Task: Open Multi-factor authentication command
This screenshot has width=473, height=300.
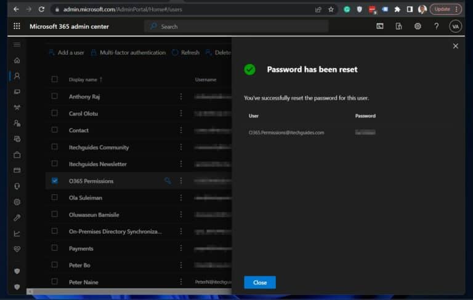Action: (128, 53)
